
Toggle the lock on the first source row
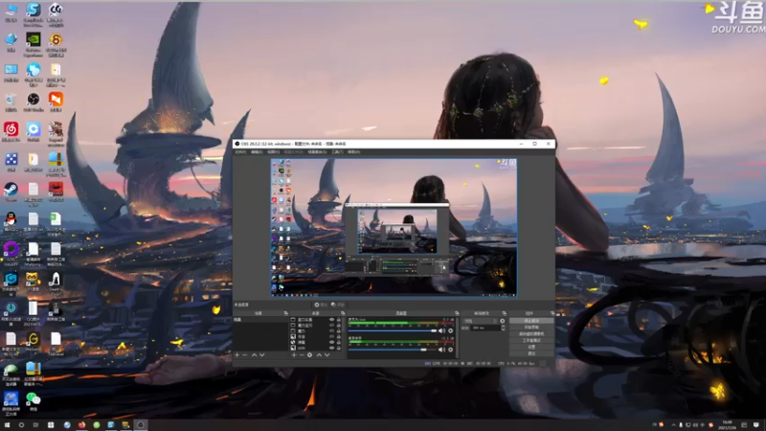339,320
